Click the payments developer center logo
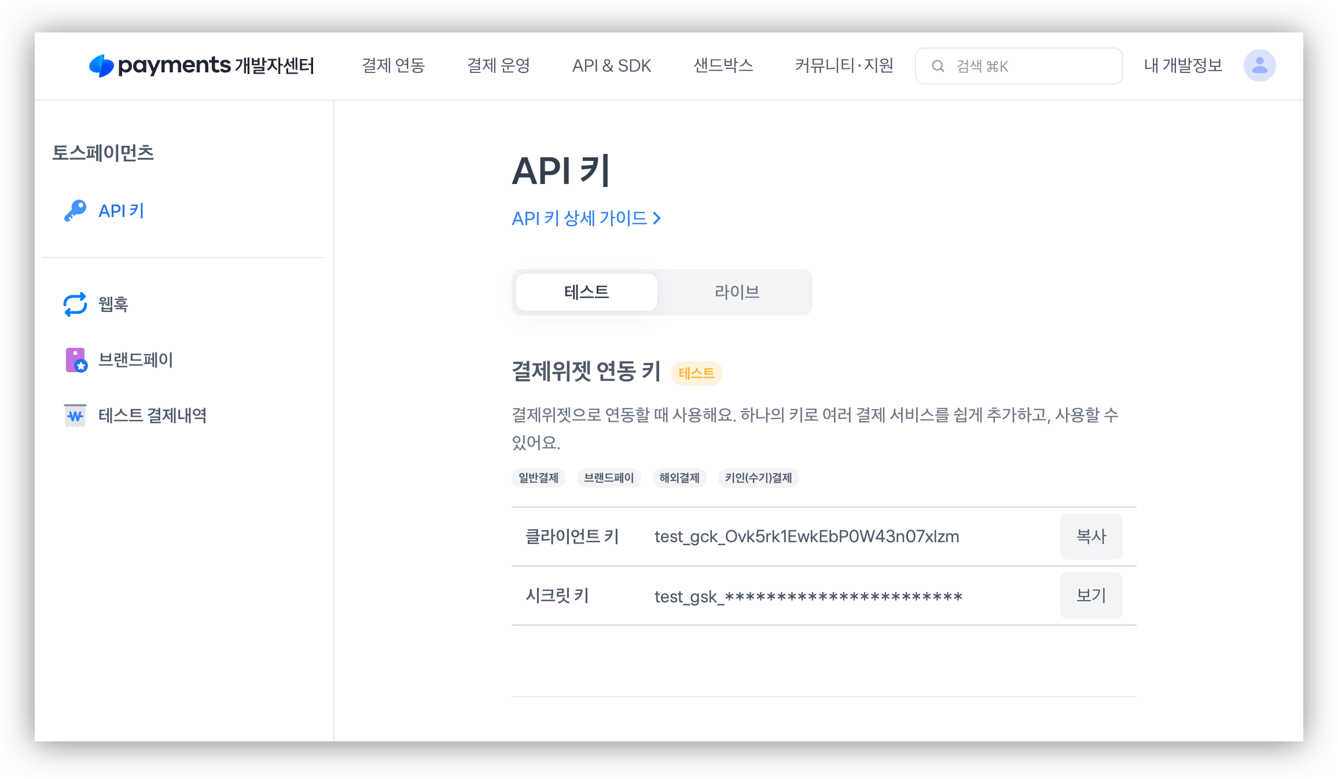Viewport: 1338px width, 779px height. point(200,65)
